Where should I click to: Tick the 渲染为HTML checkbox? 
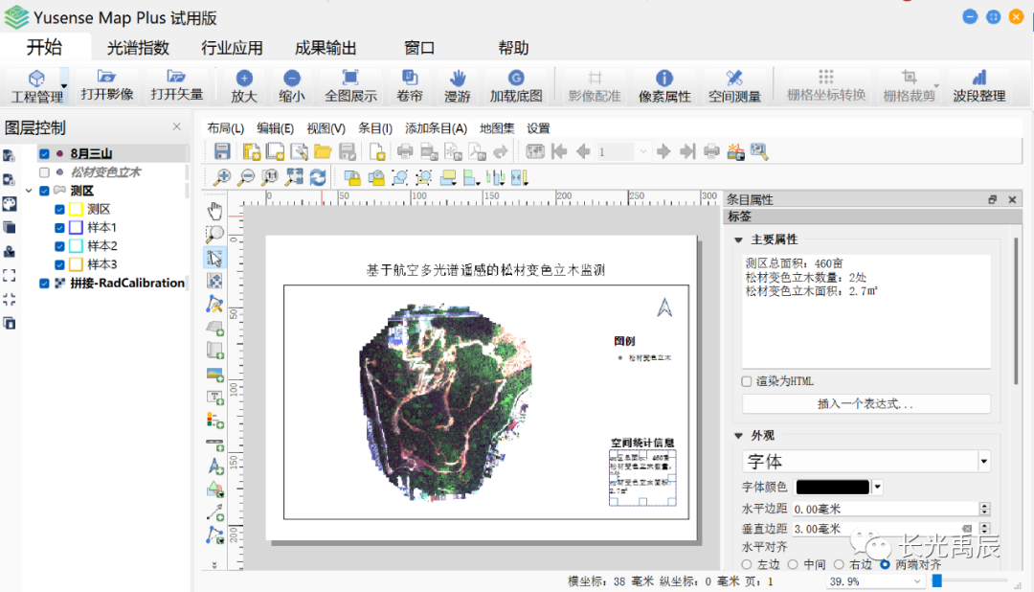[747, 381]
